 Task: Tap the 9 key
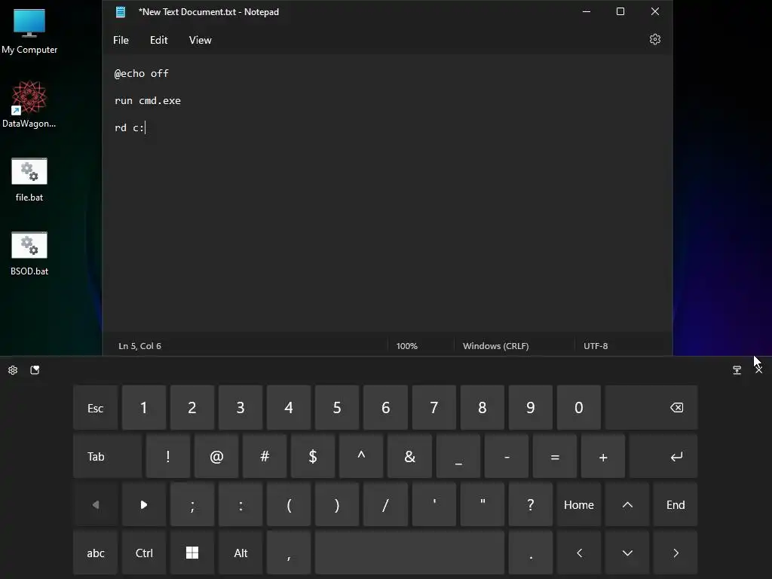click(530, 408)
